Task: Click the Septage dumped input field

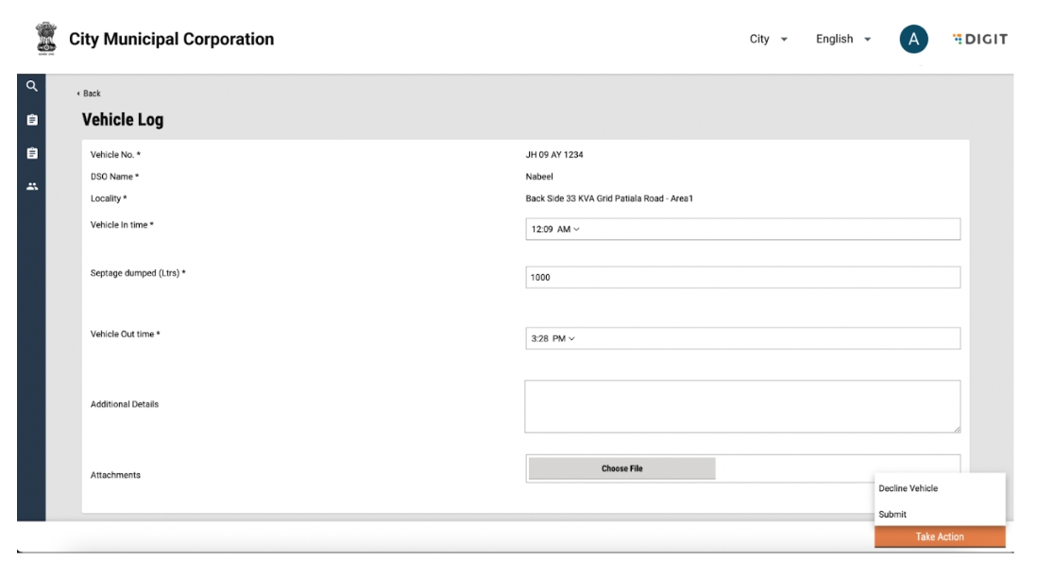Action: (741, 277)
